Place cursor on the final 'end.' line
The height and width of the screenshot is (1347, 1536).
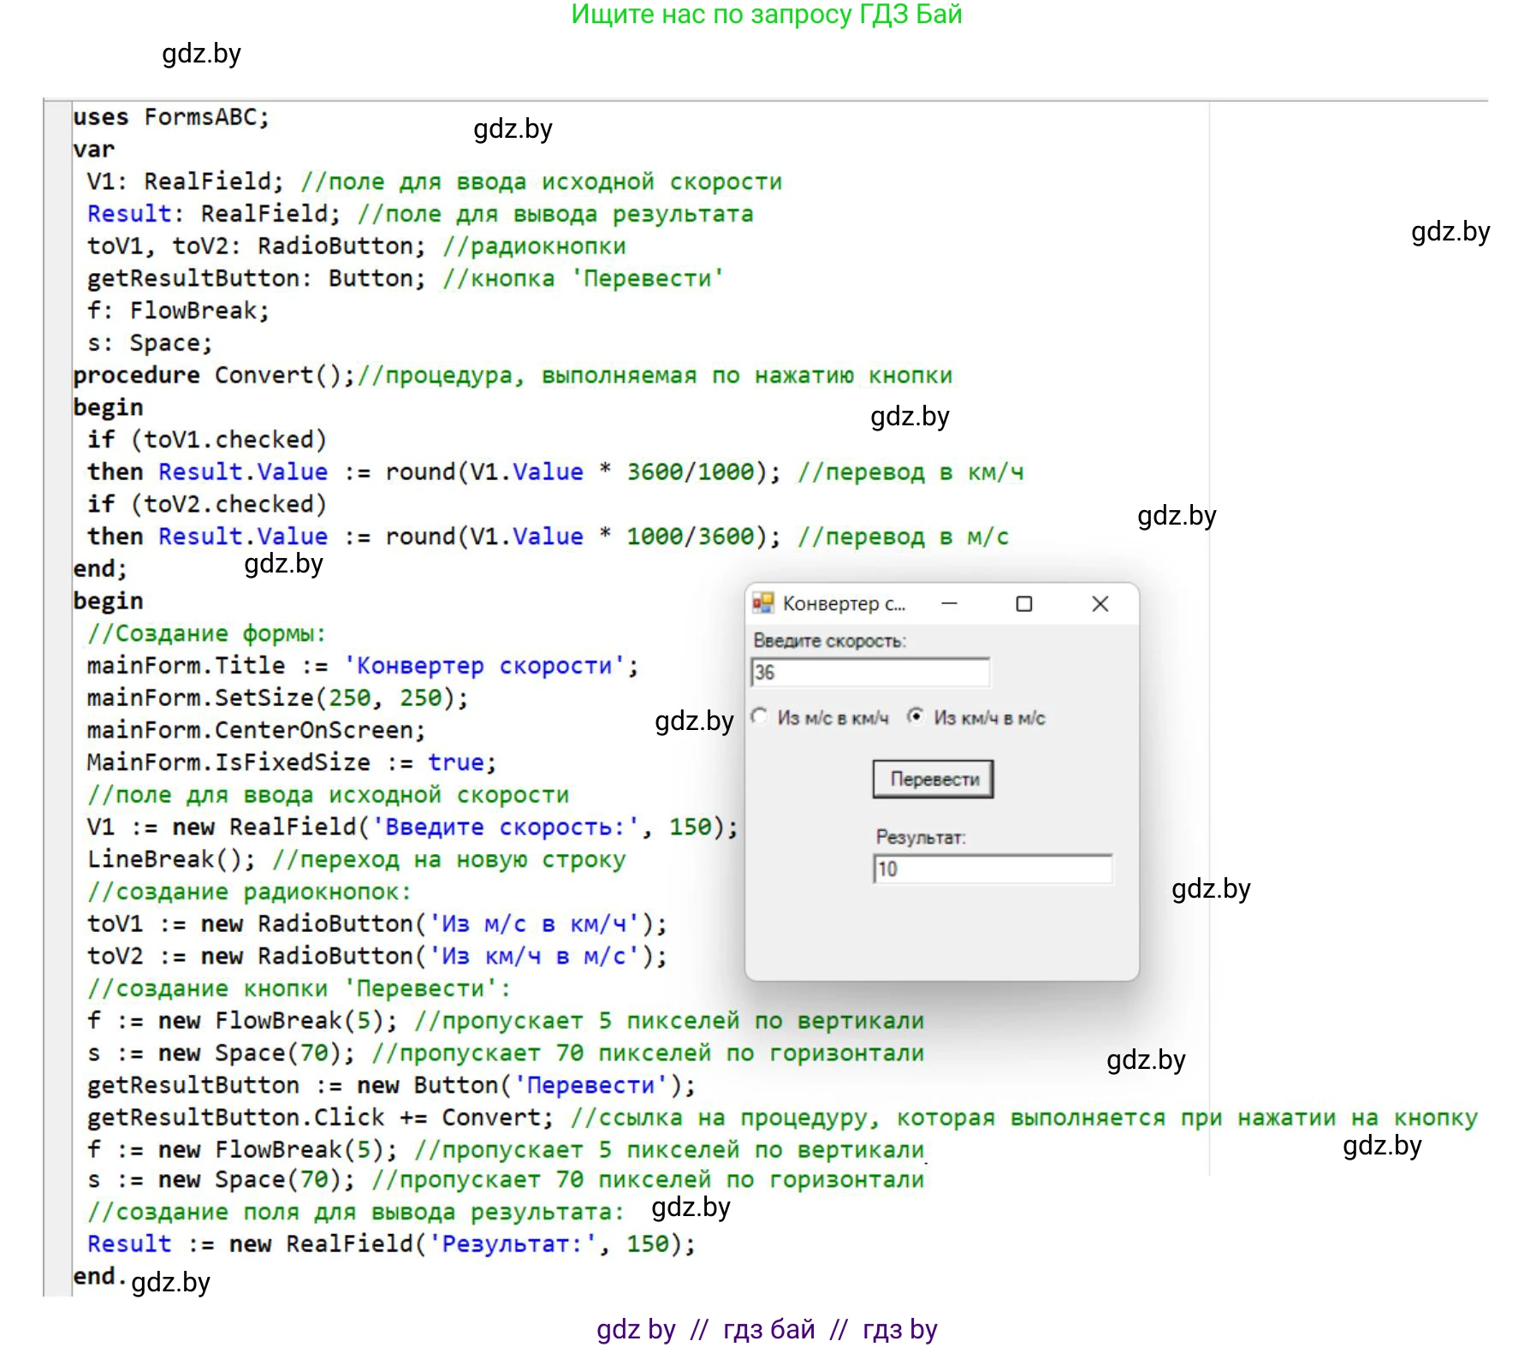96,1277
